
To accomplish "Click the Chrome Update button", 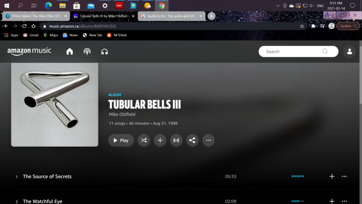I will tap(348, 26).
